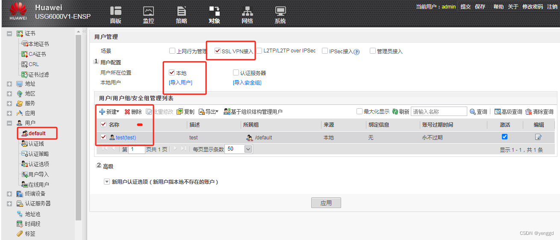Click the 刷新 refresh button
This screenshot has width=560, height=240.
pos(401,112)
